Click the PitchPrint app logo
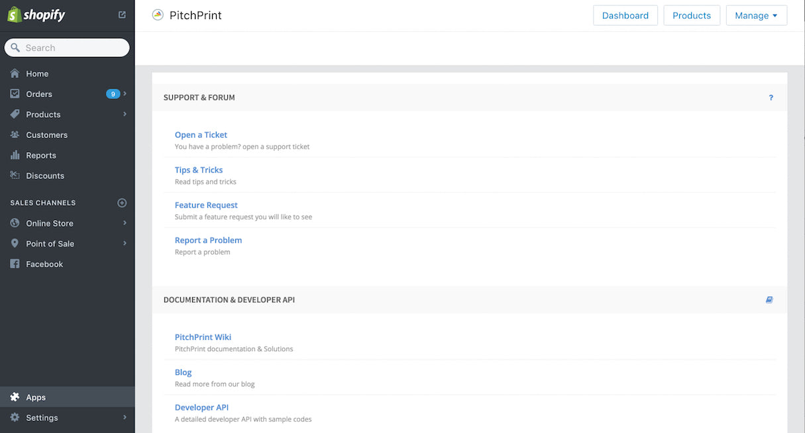Image resolution: width=805 pixels, height=433 pixels. (157, 15)
